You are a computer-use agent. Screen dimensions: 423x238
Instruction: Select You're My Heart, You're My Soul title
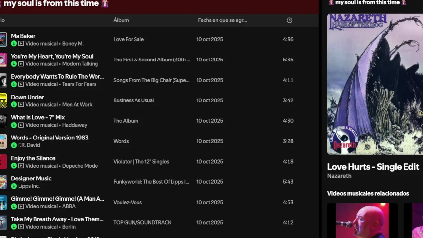coord(52,56)
